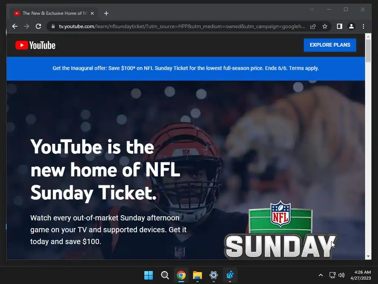Click the volume speaker tray icon
The image size is (378, 284).
pos(341,275)
